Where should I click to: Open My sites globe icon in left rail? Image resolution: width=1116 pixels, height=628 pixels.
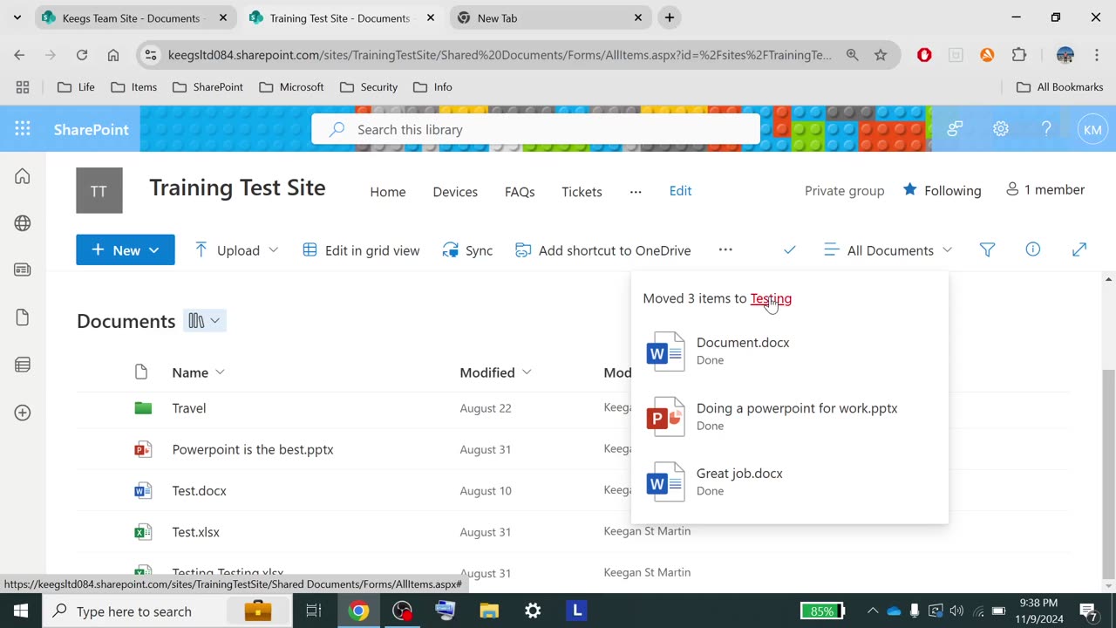[23, 223]
